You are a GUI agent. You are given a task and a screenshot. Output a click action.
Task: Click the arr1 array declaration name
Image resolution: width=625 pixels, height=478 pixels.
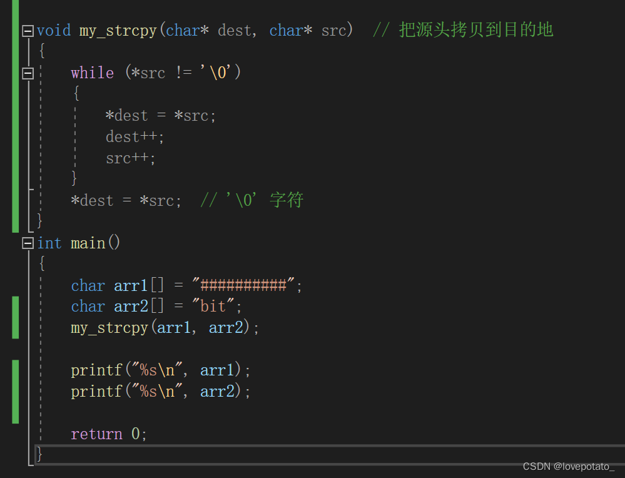tap(131, 285)
